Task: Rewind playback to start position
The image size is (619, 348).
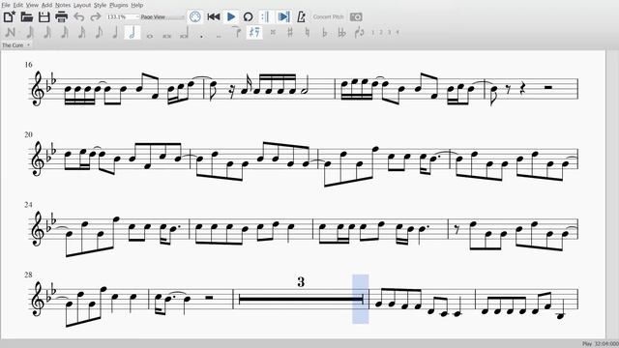Action: point(214,17)
